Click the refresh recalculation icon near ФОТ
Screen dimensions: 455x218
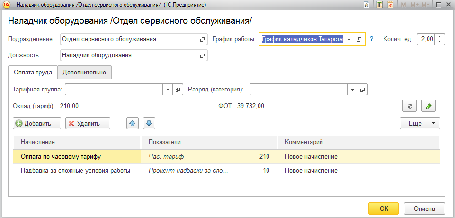(x=410, y=106)
